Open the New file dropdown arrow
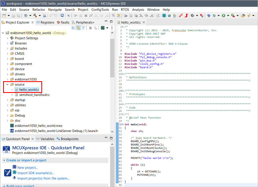 [x=9, y=16]
